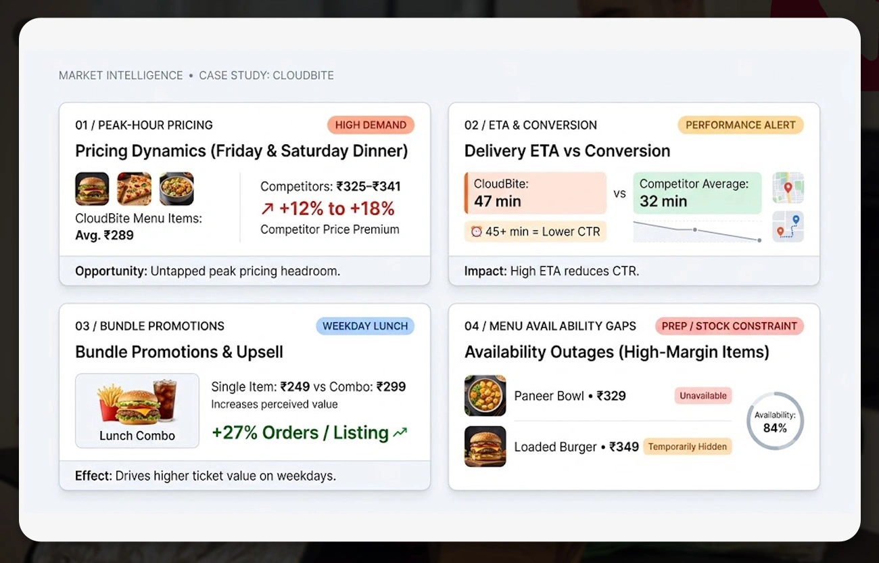Click the pizza menu item icon
The height and width of the screenshot is (563, 879).
[x=134, y=189]
